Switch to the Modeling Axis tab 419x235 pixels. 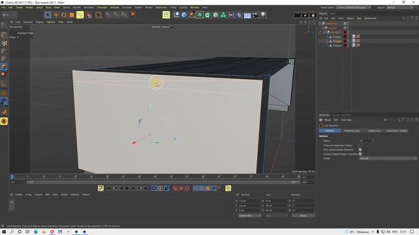[x=352, y=131]
